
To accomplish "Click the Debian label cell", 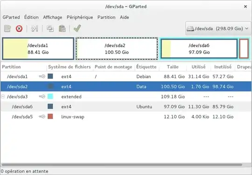I will coord(144,77).
